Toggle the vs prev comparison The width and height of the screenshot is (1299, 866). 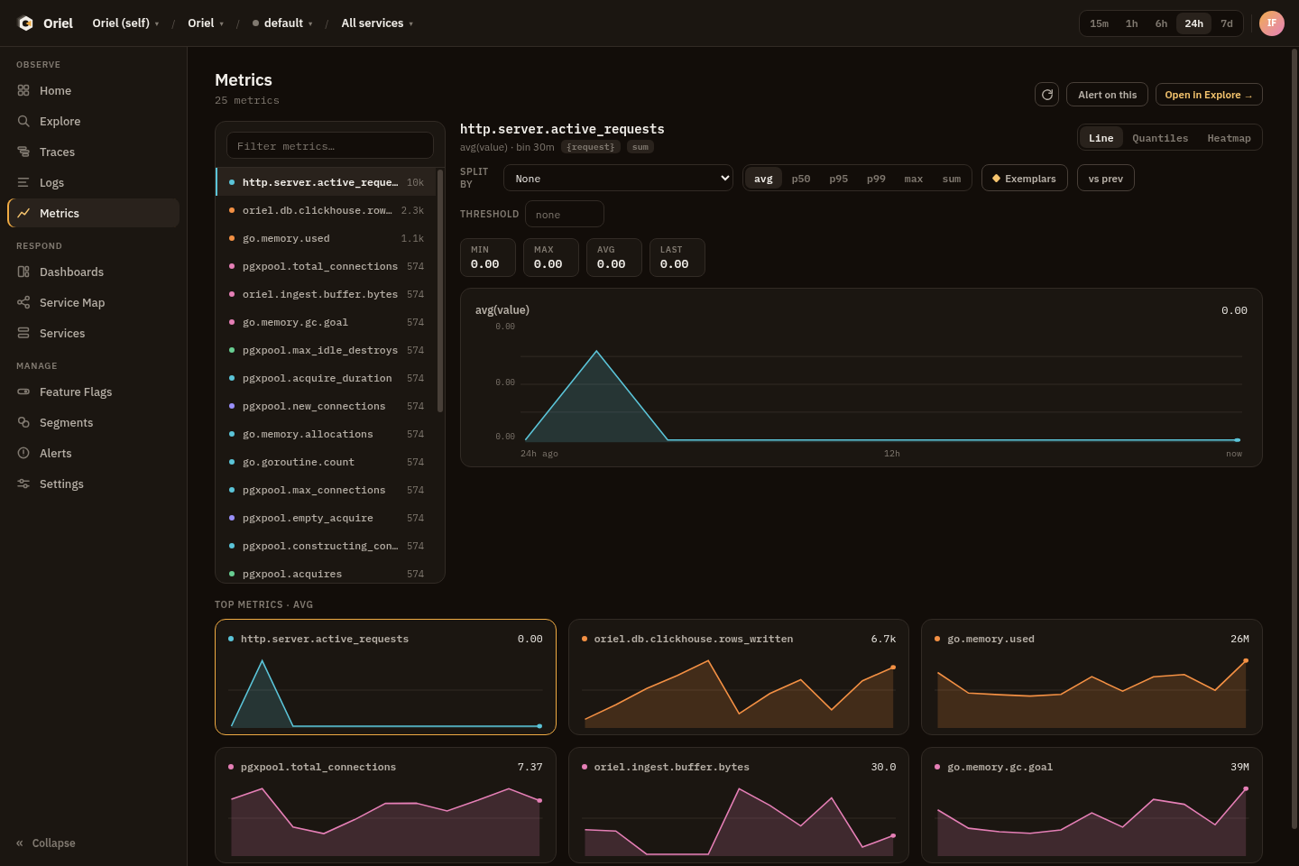tap(1105, 178)
